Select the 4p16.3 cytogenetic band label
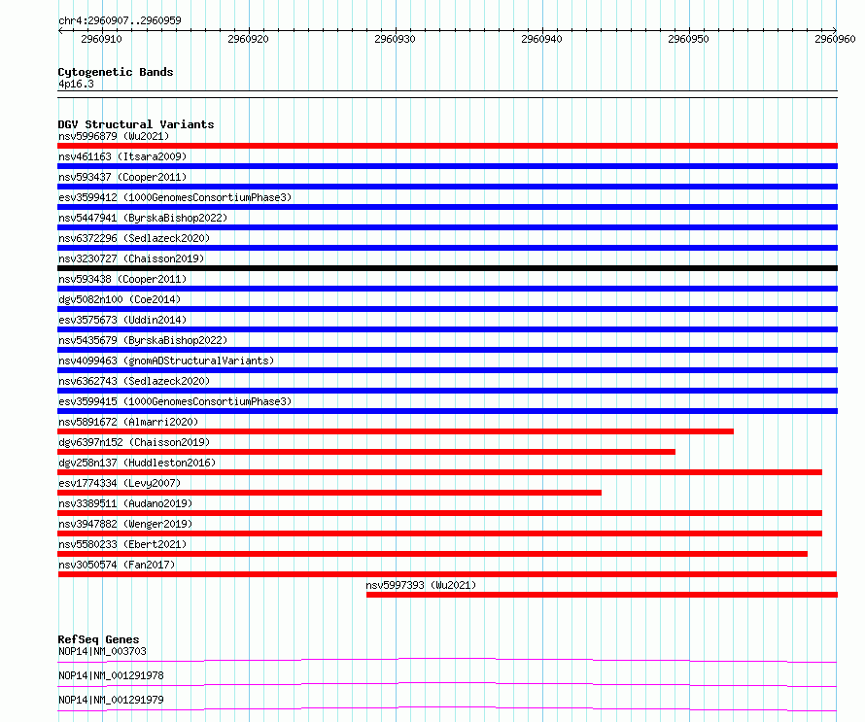 pyautogui.click(x=76, y=84)
